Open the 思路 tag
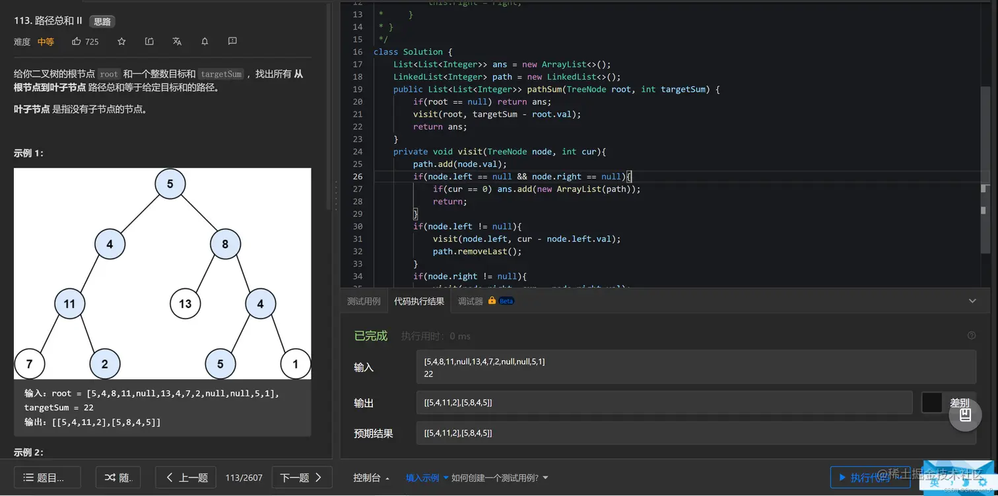998x496 pixels. click(102, 21)
